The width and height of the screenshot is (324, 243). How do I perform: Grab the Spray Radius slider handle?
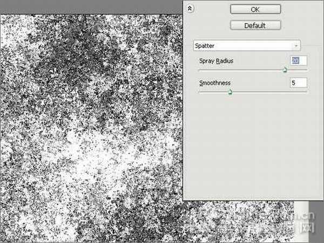tap(285, 70)
